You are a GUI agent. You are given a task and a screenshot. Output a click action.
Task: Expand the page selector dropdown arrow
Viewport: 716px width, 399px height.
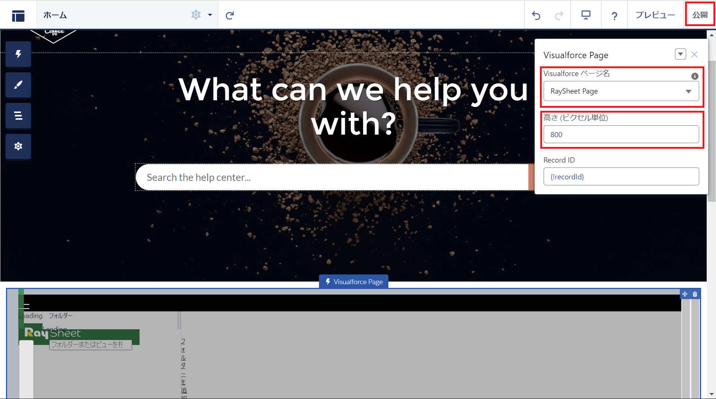pyautogui.click(x=210, y=15)
